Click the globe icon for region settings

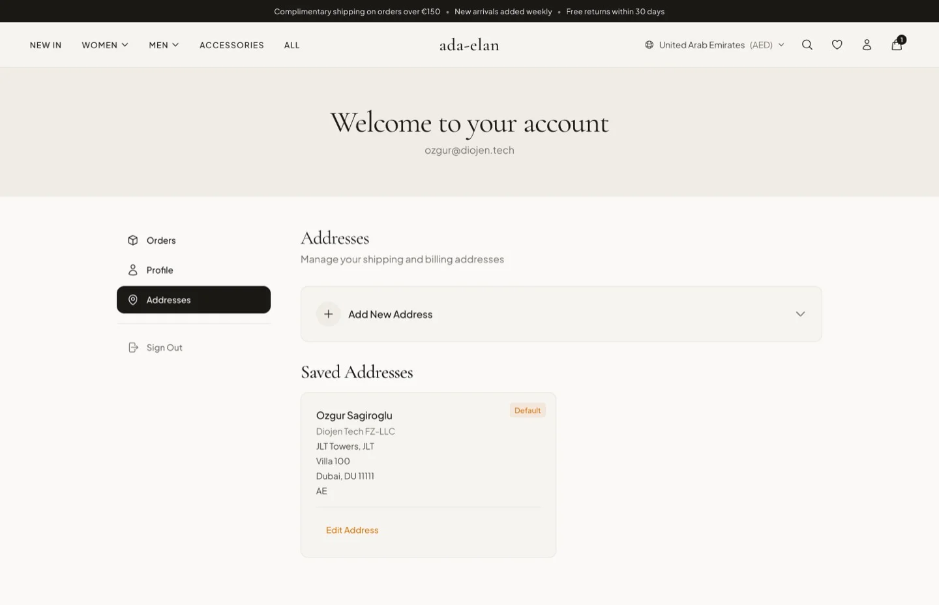click(x=649, y=44)
